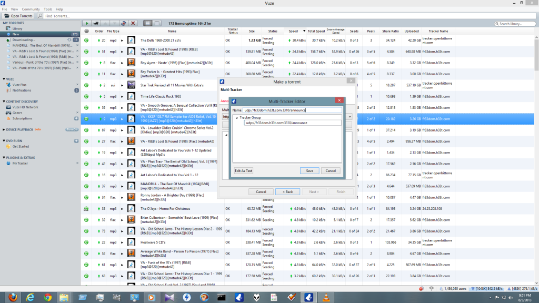The image size is (539, 303).
Task: Expand the DEVICE PLAYBACK sidebar section
Action: click(x=4, y=129)
